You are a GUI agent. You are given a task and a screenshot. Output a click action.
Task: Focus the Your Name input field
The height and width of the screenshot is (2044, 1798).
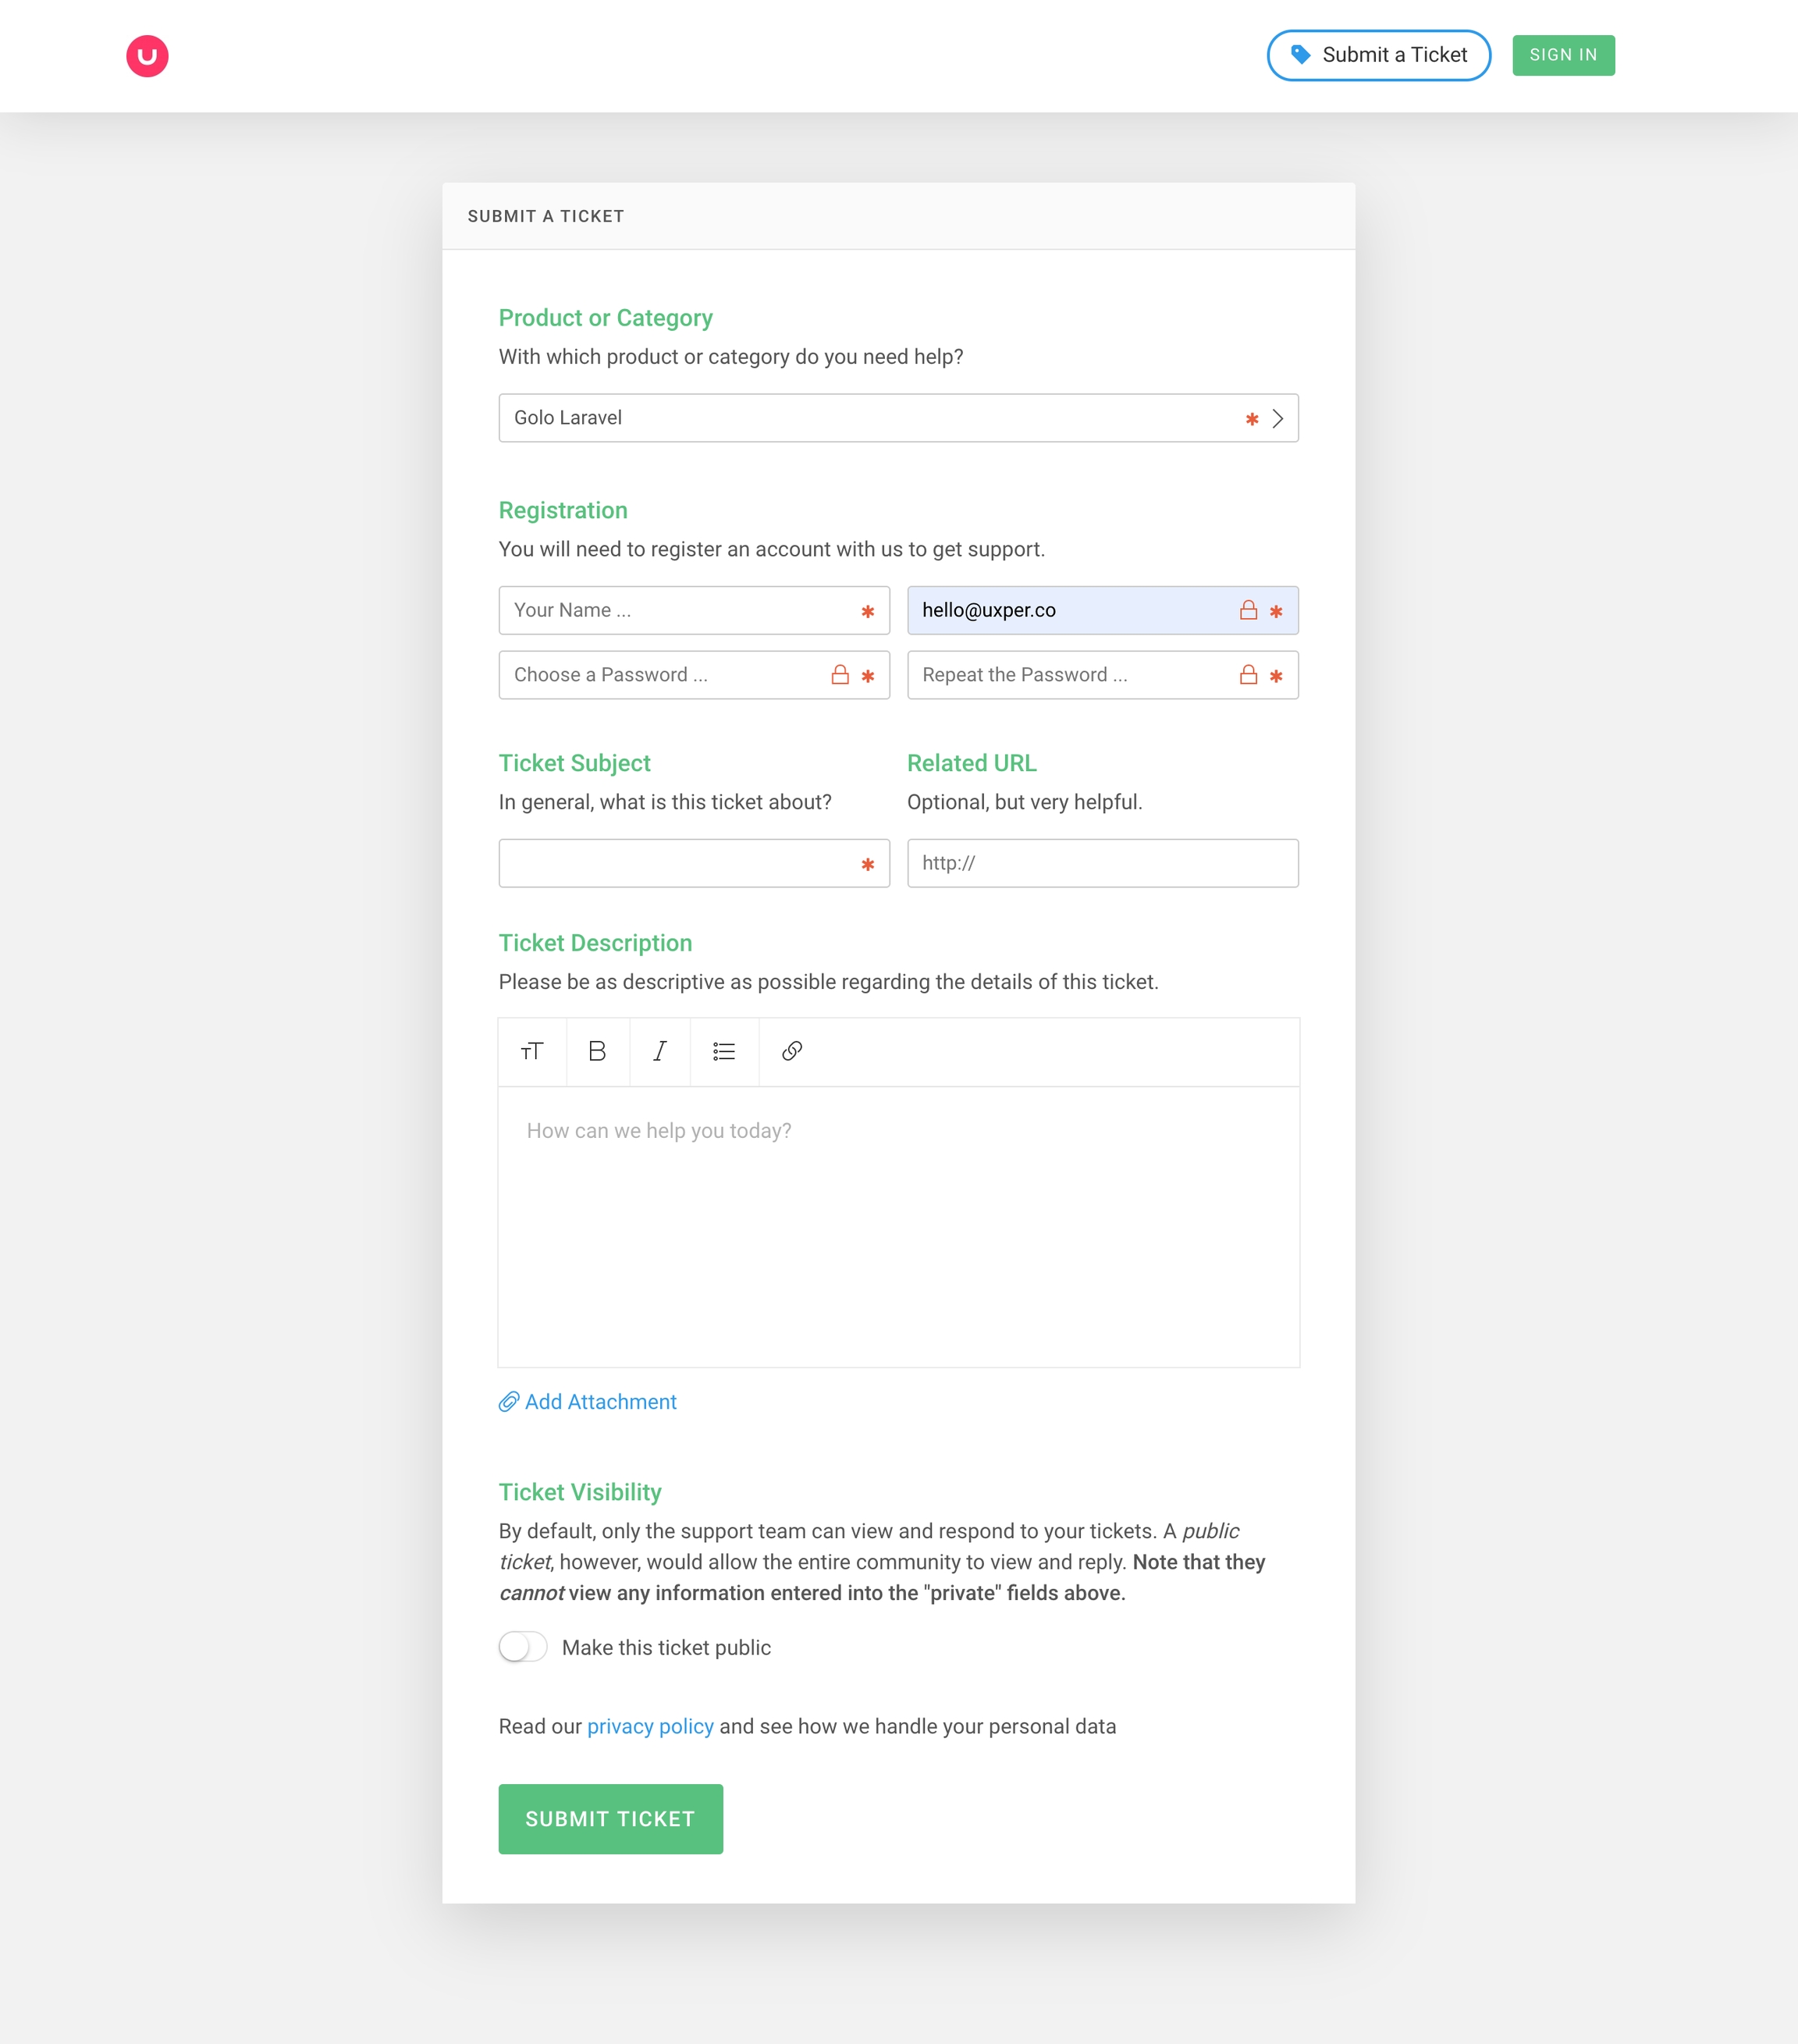pyautogui.click(x=680, y=610)
